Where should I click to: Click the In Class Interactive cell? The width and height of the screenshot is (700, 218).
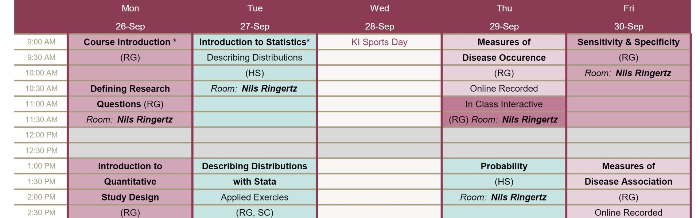pyautogui.click(x=504, y=104)
